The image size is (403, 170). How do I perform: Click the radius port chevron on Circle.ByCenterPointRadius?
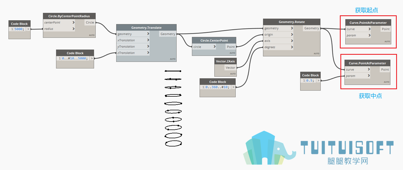73,29
